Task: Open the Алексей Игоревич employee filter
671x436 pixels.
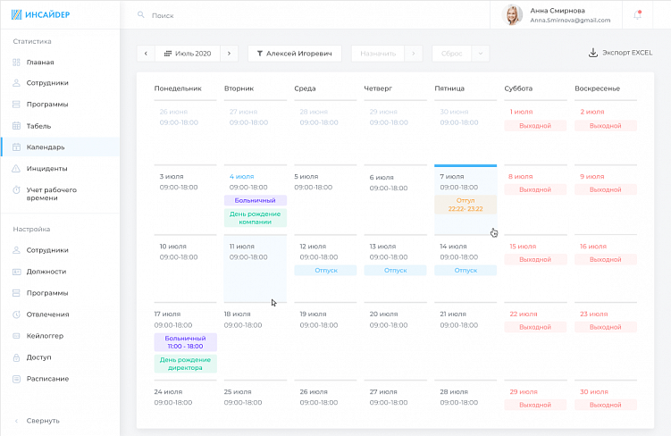Action: point(294,54)
